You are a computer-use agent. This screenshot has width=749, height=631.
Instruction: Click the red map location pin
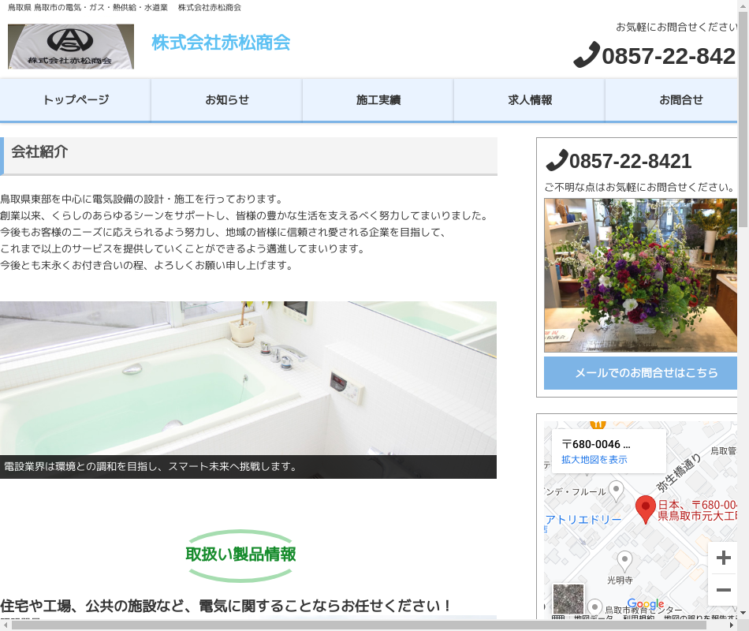(646, 508)
